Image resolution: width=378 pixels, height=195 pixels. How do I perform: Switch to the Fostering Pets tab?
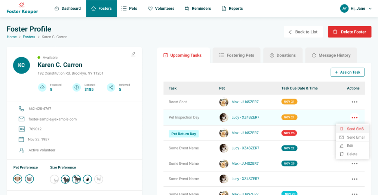[236, 55]
